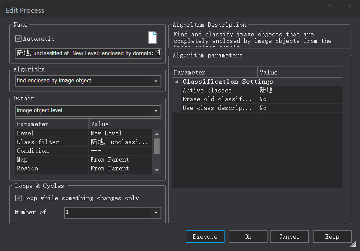
Task: Select the Erase old classification value
Action: (299, 99)
